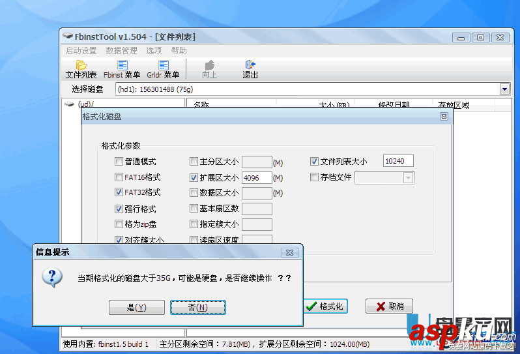Click the 文件列表大小 field showing 10240
520x354 pixels.
pyautogui.click(x=398, y=161)
